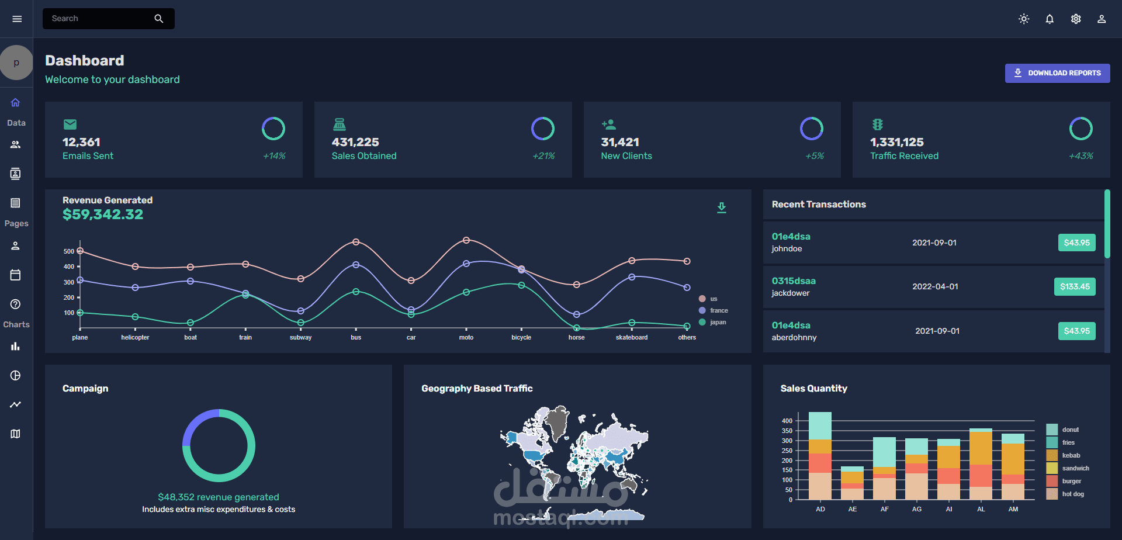The height and width of the screenshot is (540, 1122).
Task: Click the hot dog legend swatch in Sales Quantity
Action: [1052, 494]
